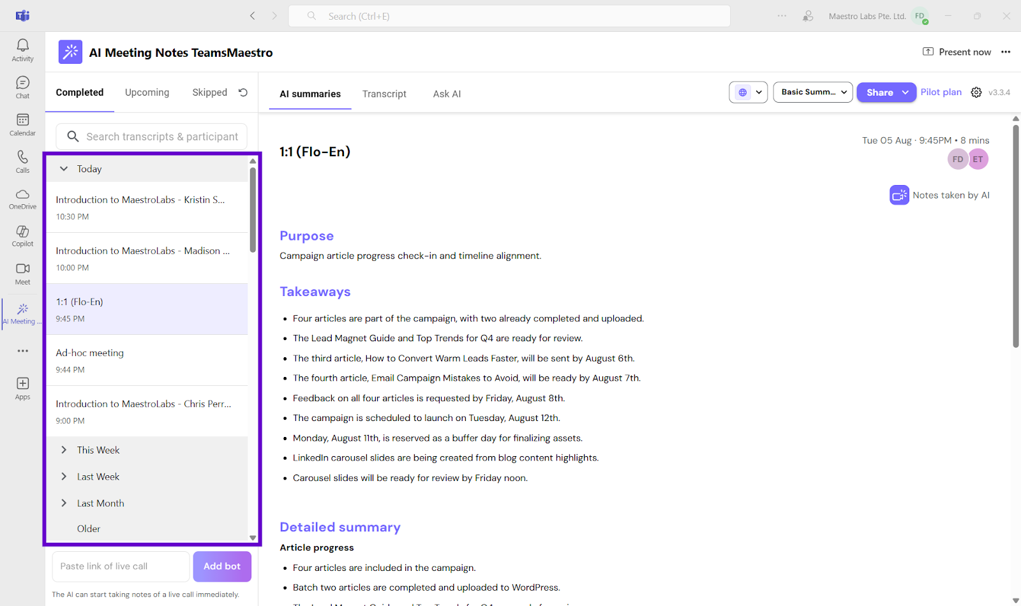Open the Pilot plan link
Viewport: 1021px width, 606px height.
click(x=941, y=92)
